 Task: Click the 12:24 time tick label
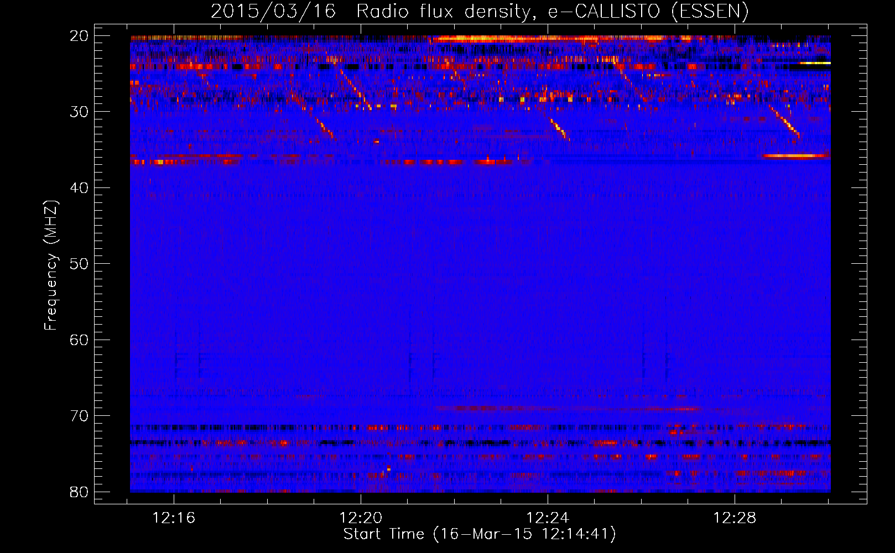(548, 518)
